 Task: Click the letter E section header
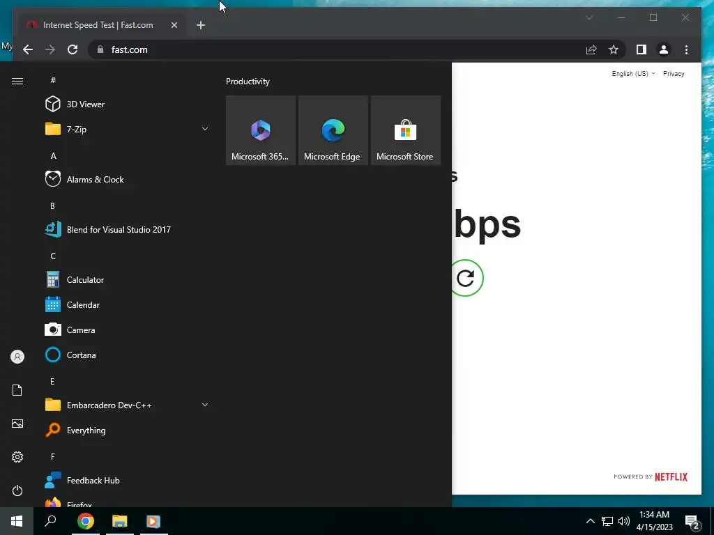click(x=52, y=382)
